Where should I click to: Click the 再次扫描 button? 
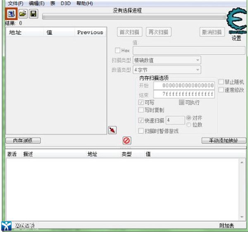158,32
